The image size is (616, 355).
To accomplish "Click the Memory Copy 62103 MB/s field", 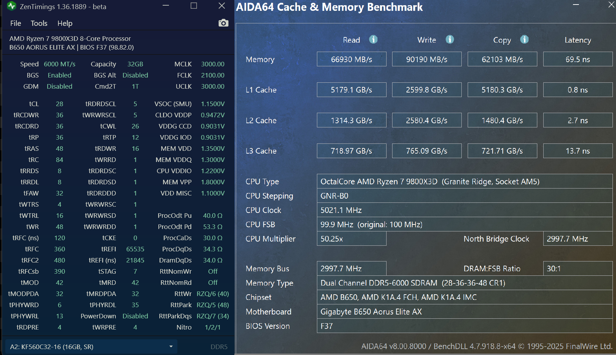I will [x=502, y=59].
